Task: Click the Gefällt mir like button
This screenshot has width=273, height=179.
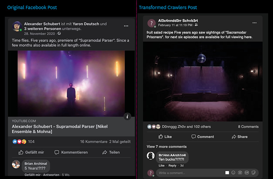Action: (x=31, y=152)
